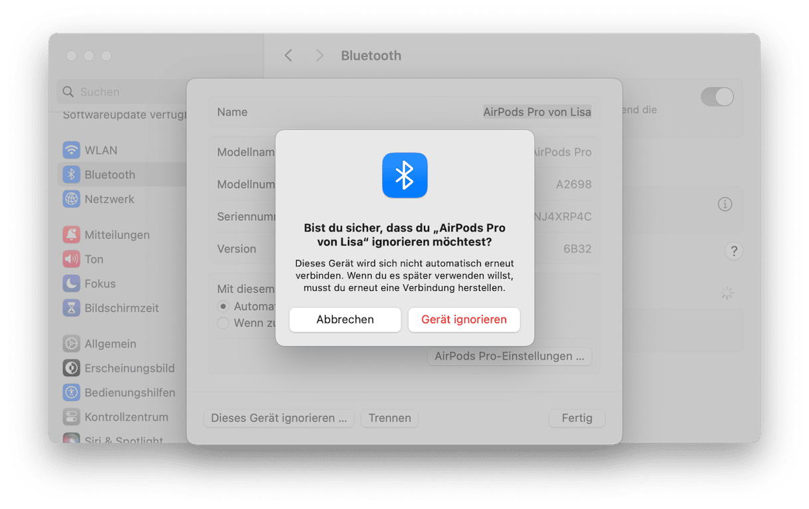
Task: Open Erscheinungsbild in the sidebar
Action: point(119,368)
